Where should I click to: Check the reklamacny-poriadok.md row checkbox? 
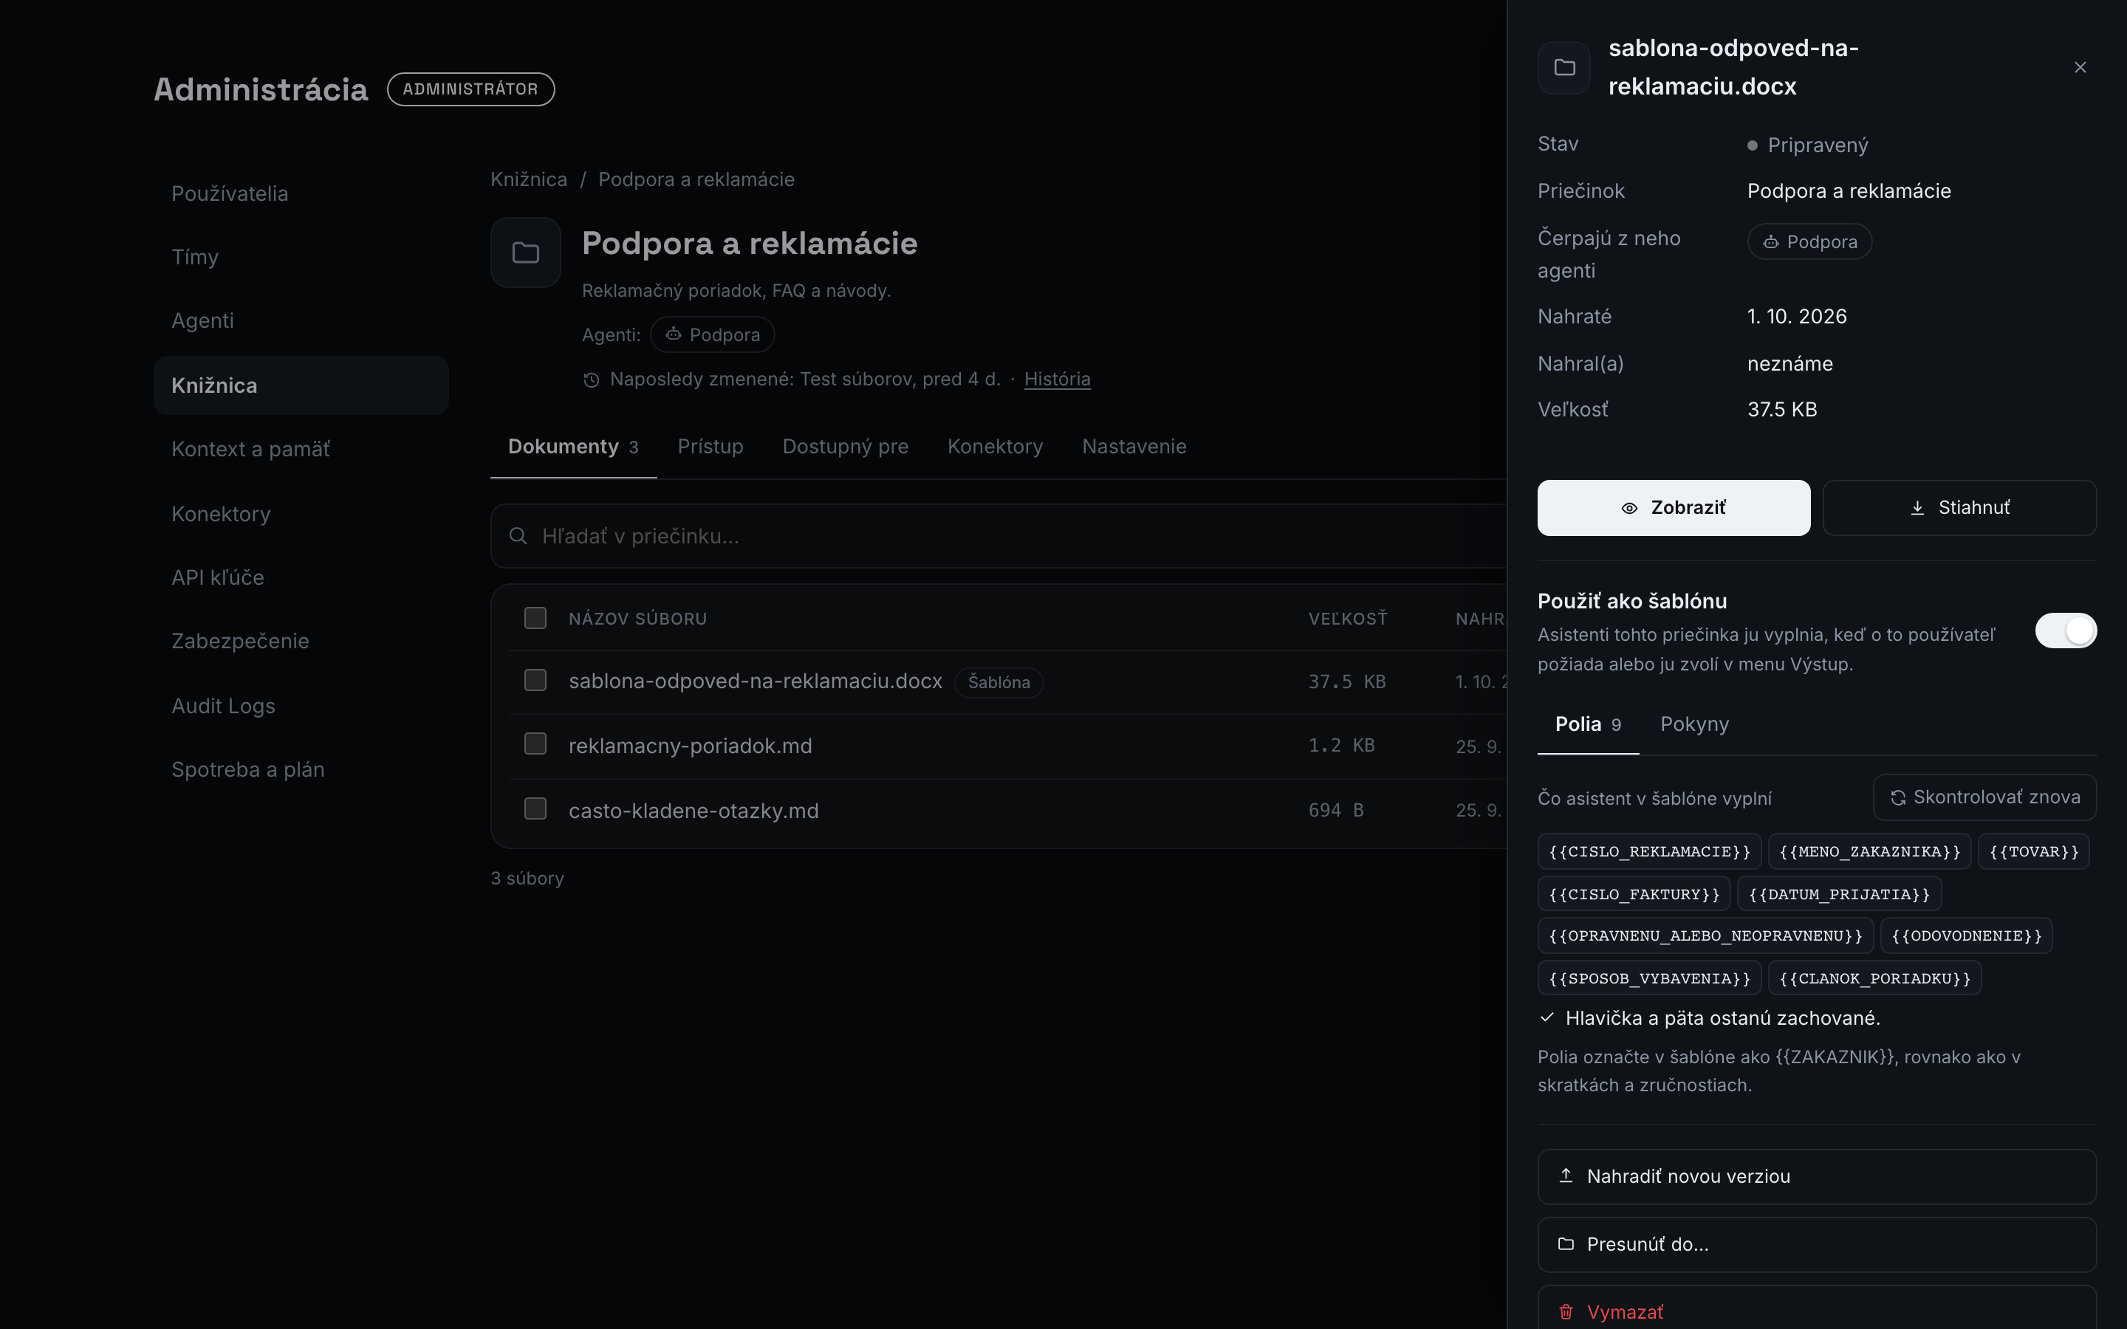(535, 744)
